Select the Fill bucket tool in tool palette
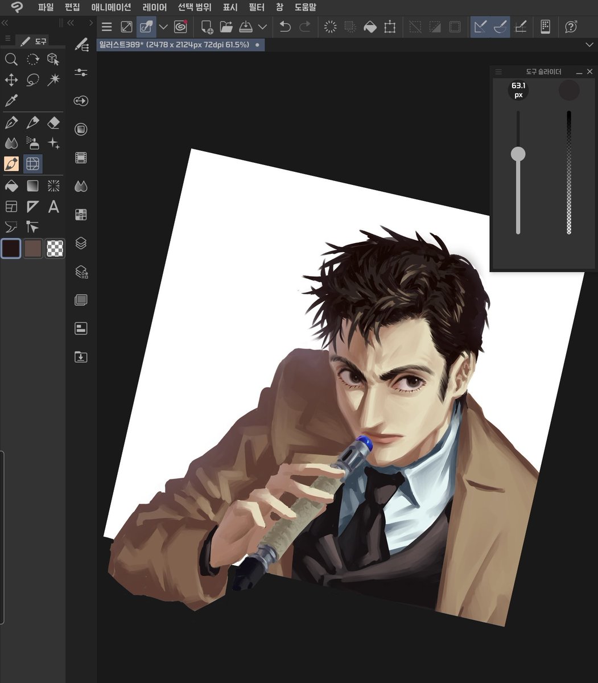This screenshot has width=598, height=683. pyautogui.click(x=11, y=185)
